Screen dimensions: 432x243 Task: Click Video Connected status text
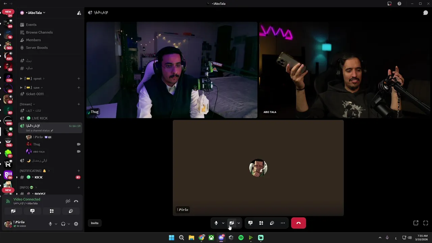click(27, 199)
